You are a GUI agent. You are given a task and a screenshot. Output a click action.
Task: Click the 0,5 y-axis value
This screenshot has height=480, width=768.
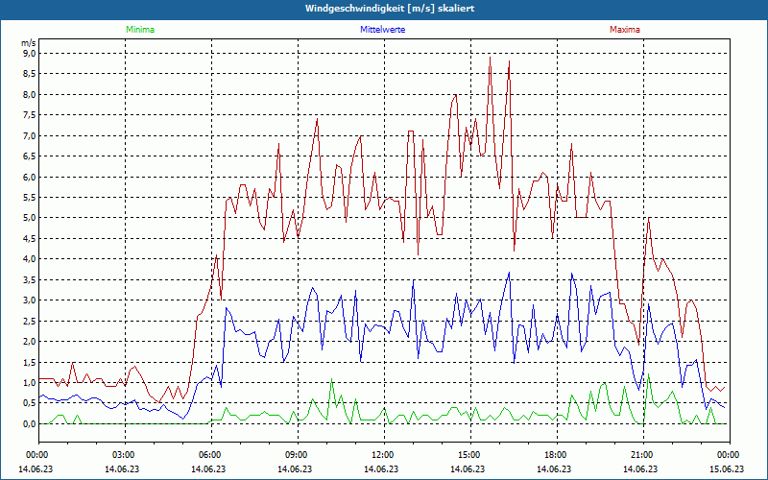(30, 402)
